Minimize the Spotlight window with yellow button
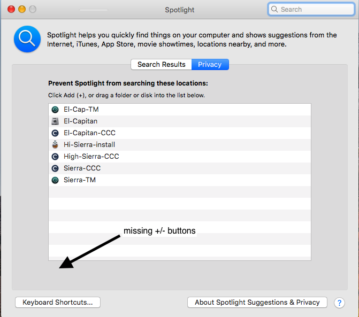The width and height of the screenshot is (359, 317). (x=22, y=9)
